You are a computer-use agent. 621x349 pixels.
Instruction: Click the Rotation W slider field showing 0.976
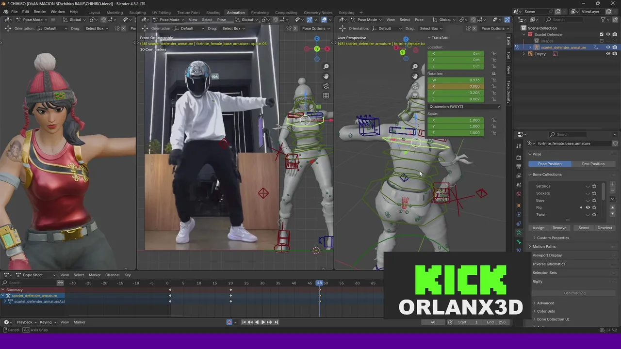(x=456, y=80)
